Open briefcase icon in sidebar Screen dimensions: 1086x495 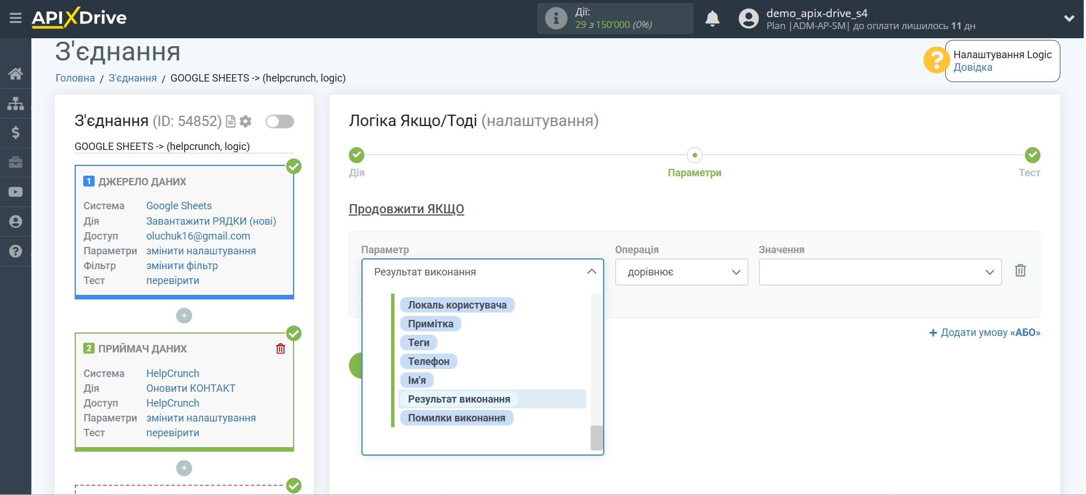tap(15, 163)
